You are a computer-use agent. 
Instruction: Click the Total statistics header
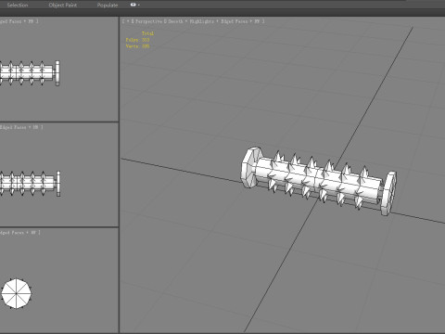[147, 33]
